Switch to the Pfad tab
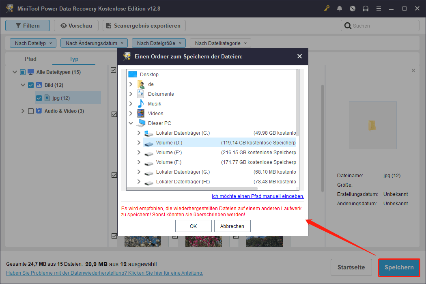The width and height of the screenshot is (426, 284). click(30, 59)
